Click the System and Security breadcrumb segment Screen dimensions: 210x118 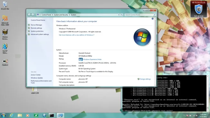(61, 15)
